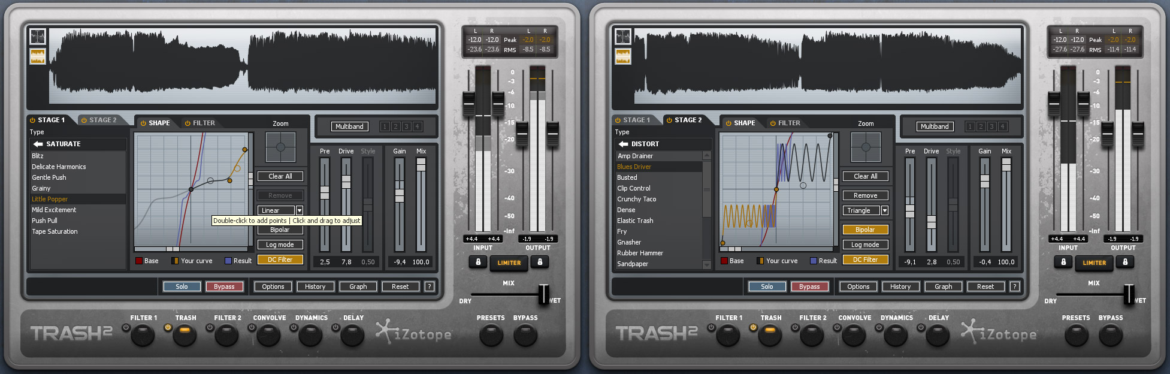
Task: Click Remove in Distort window
Action: point(865,195)
